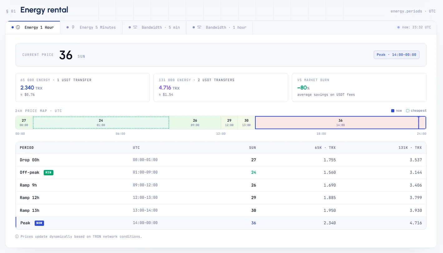Click the status dot next to now: 23:32 UTC
The width and height of the screenshot is (443, 253).
(398, 27)
